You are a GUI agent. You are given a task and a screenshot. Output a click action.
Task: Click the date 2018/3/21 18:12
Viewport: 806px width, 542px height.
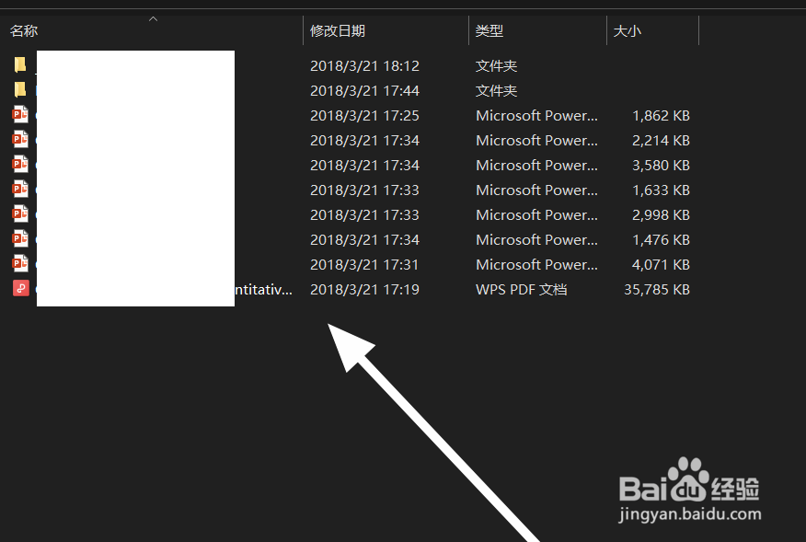point(364,66)
